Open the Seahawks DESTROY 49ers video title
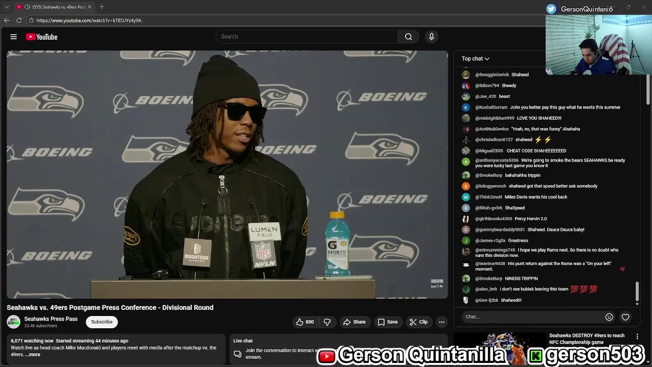This screenshot has width=652, height=367. pos(587,339)
